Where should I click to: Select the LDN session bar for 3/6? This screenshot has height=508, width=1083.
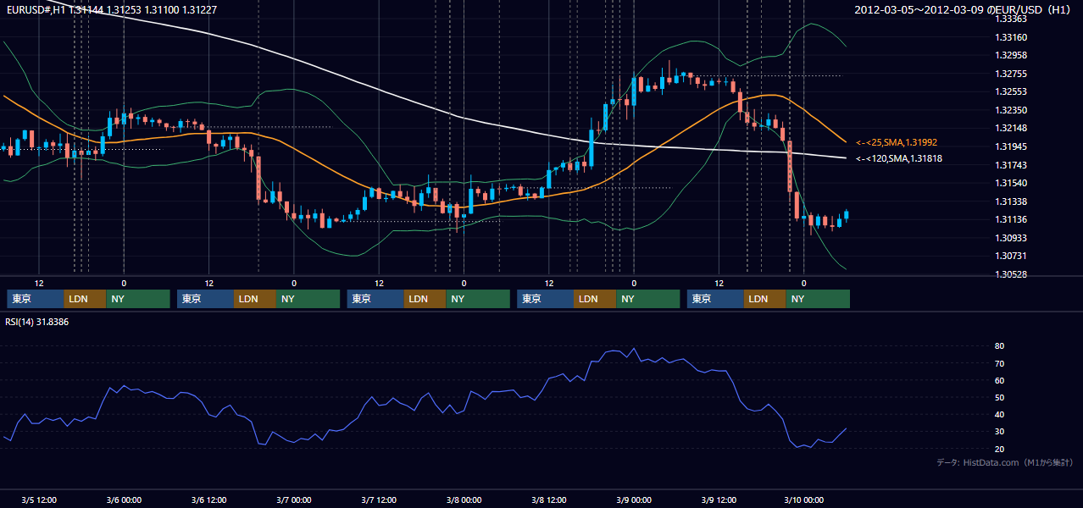pyautogui.click(x=256, y=299)
